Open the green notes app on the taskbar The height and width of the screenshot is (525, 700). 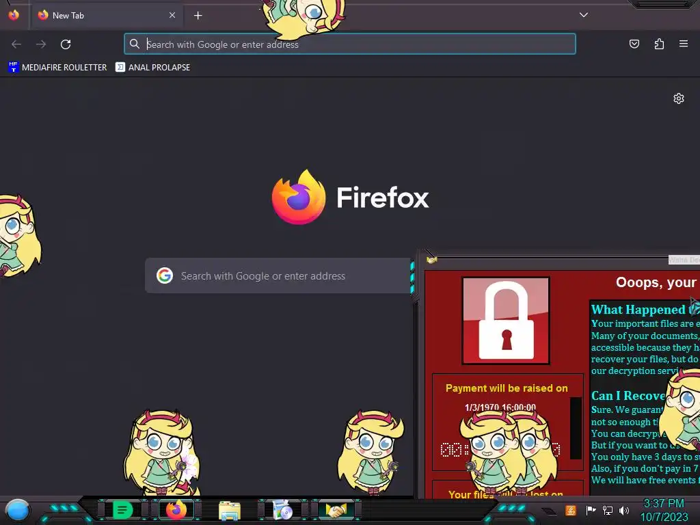click(122, 510)
